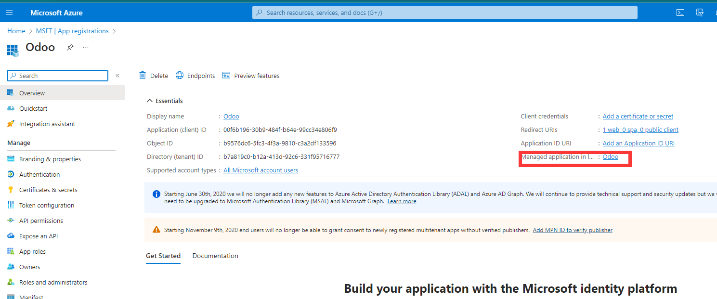Open MSFT | App registrations breadcrumb
The height and width of the screenshot is (299, 717).
tap(72, 31)
